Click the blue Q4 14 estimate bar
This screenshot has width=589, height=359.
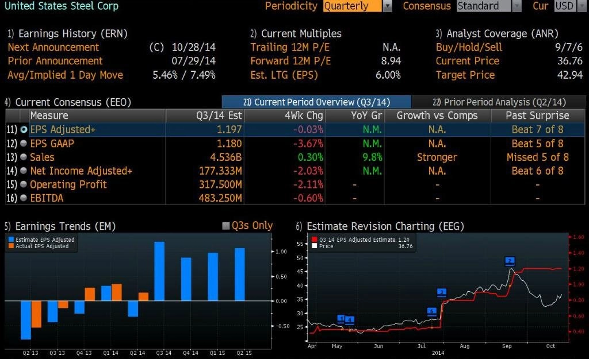pyautogui.click(x=186, y=279)
